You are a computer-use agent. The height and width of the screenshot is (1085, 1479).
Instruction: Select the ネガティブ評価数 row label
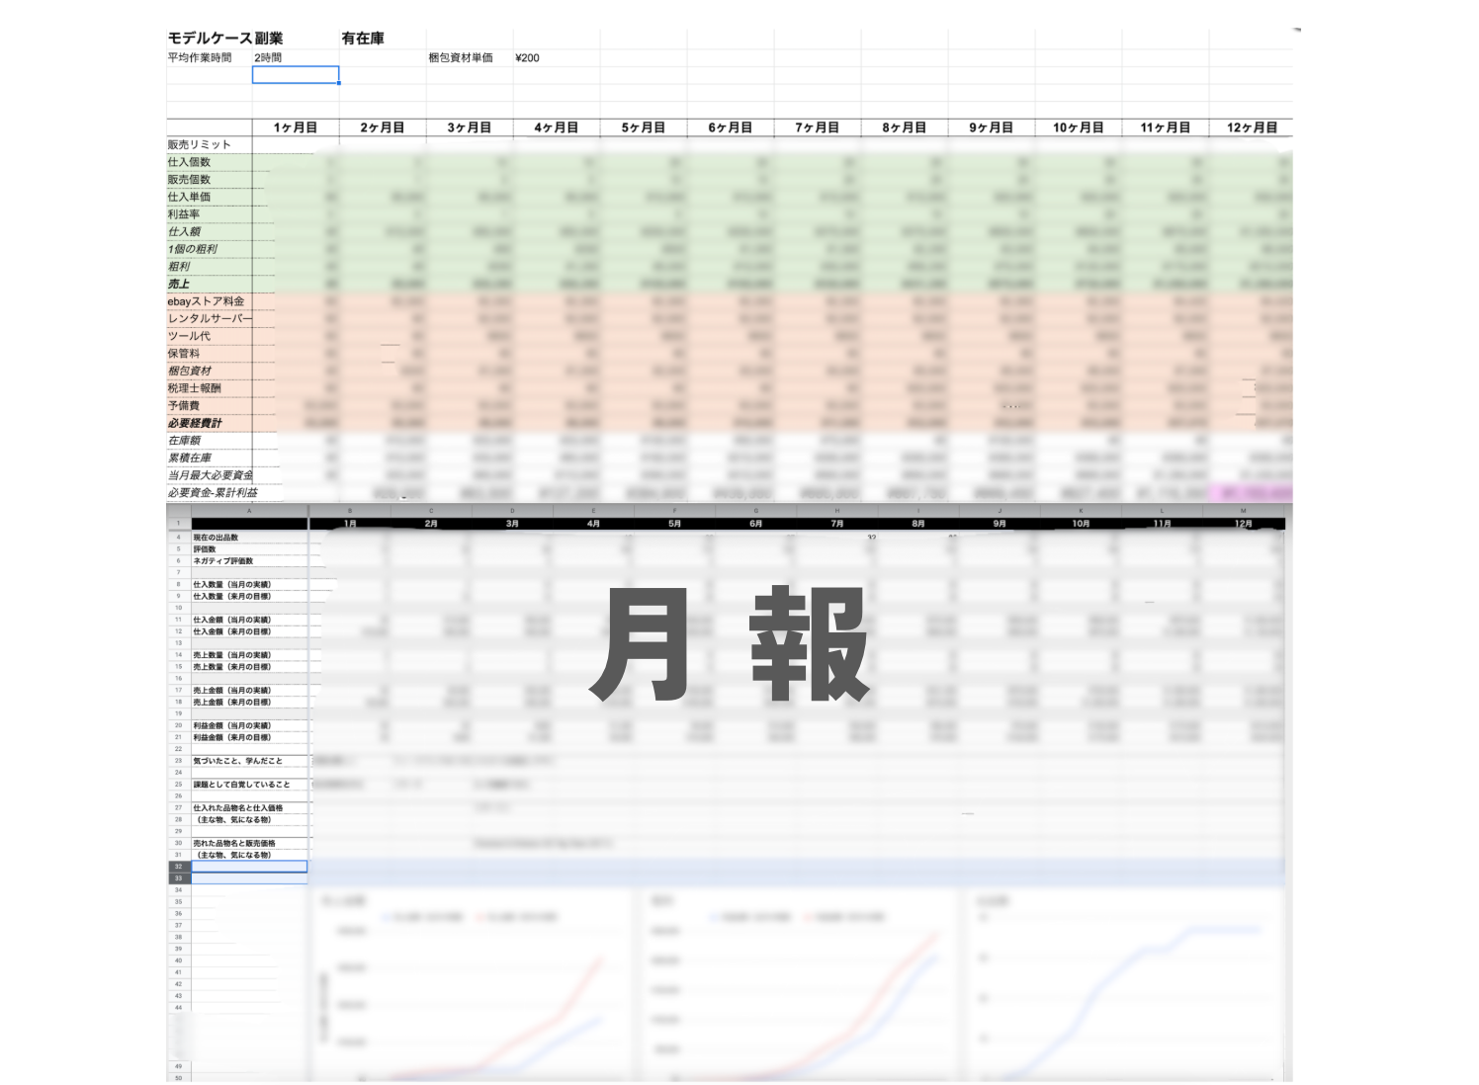tap(222, 561)
